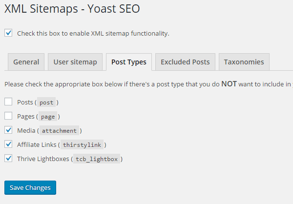Uncheck the Affiliate Links checkbox
The width and height of the screenshot is (293, 204).
8,144
